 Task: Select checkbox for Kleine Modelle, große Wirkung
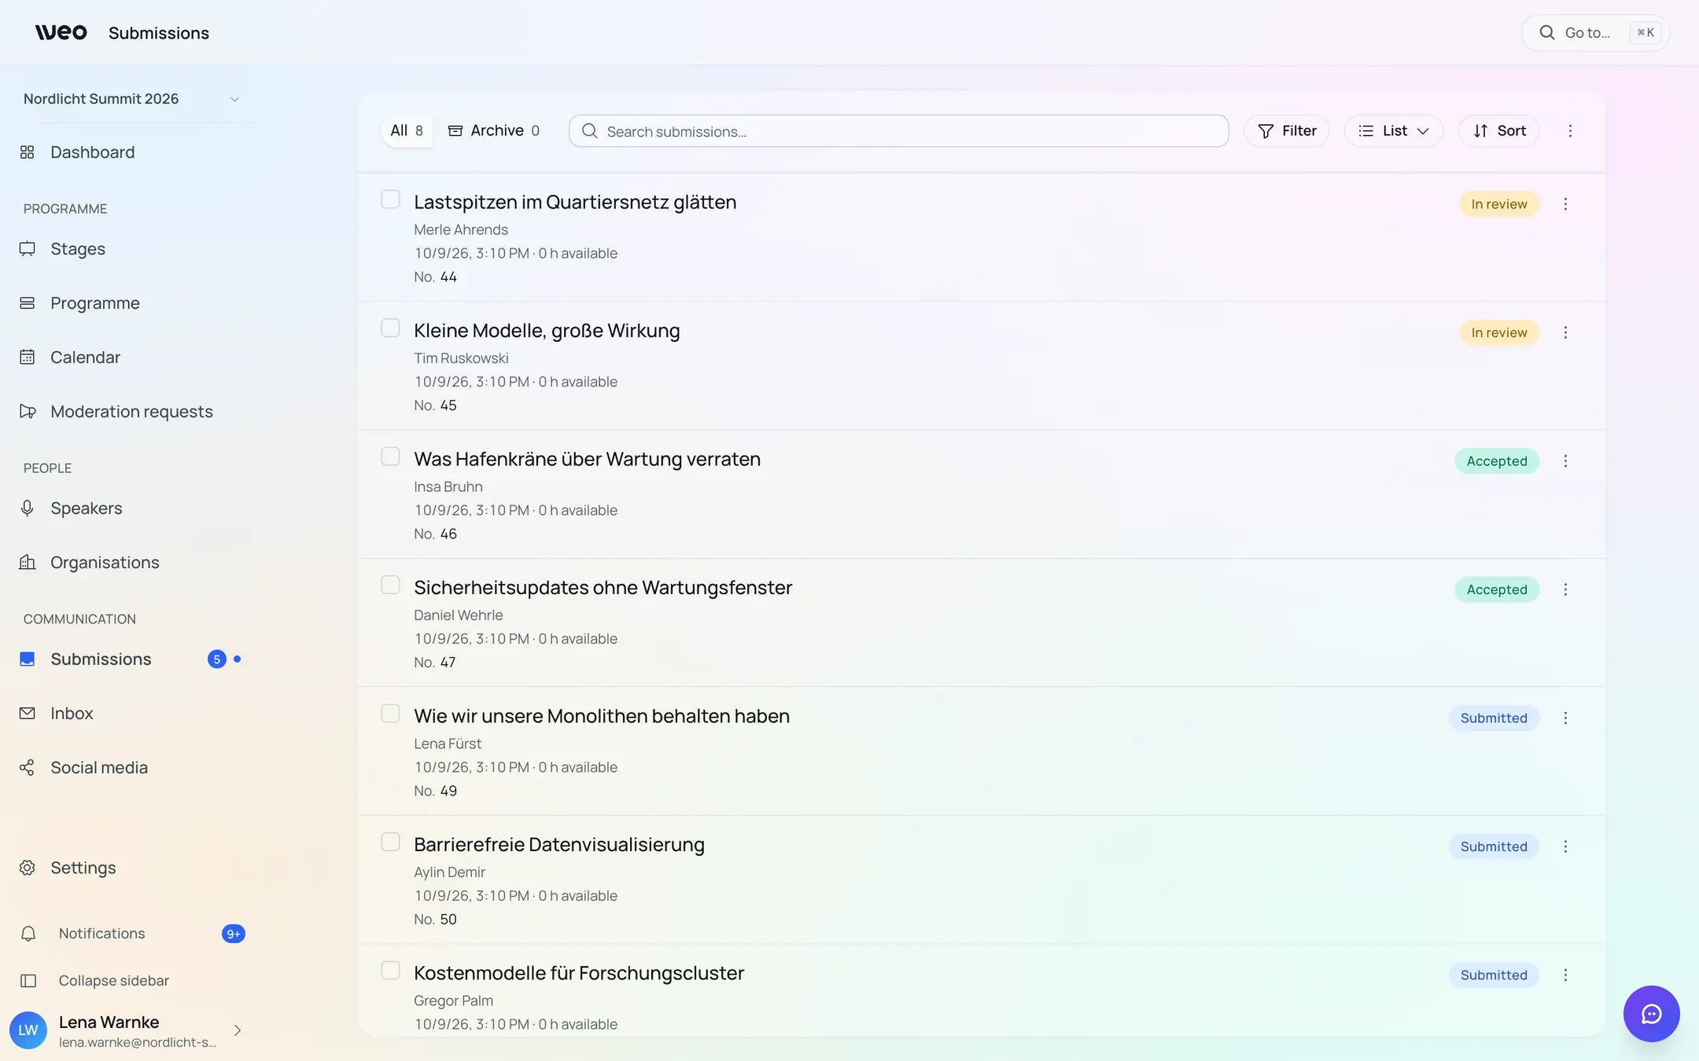pos(390,328)
